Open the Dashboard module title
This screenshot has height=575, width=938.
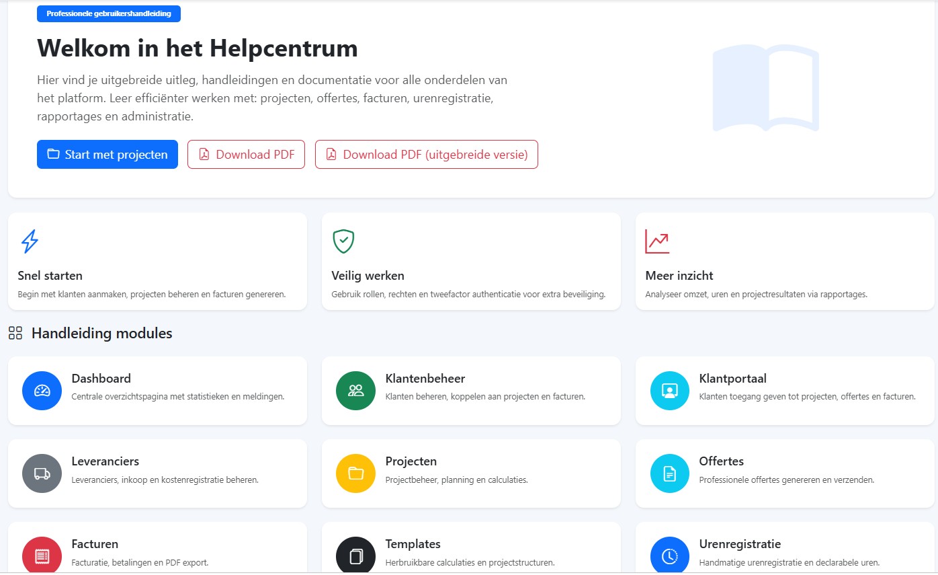(101, 379)
